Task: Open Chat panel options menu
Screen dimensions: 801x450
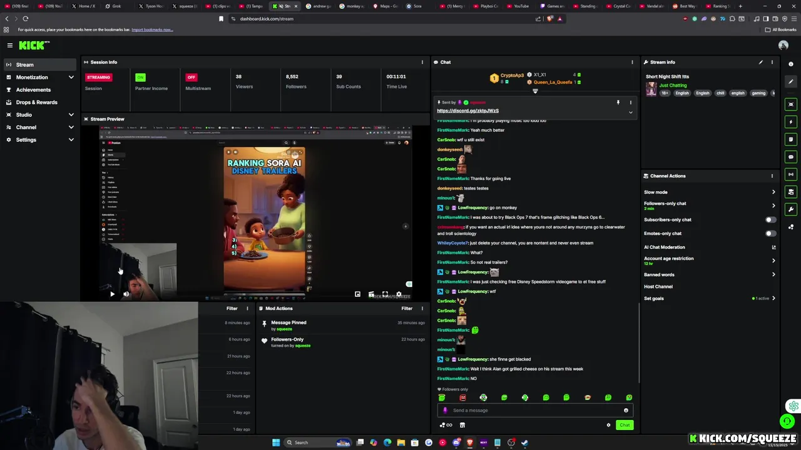Action: [632, 62]
